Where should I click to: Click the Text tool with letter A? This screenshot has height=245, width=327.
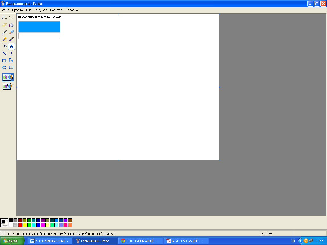pyautogui.click(x=11, y=46)
